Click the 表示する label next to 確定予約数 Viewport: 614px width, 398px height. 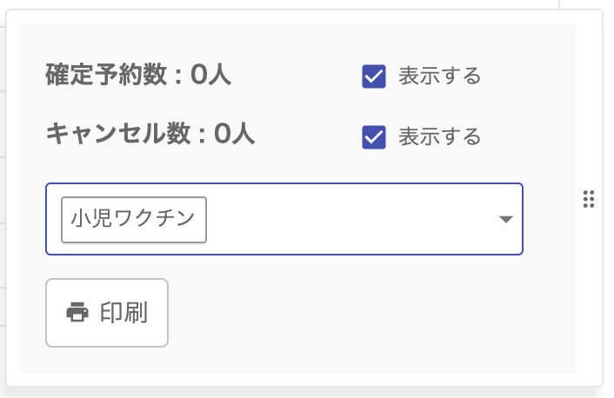click(x=439, y=76)
